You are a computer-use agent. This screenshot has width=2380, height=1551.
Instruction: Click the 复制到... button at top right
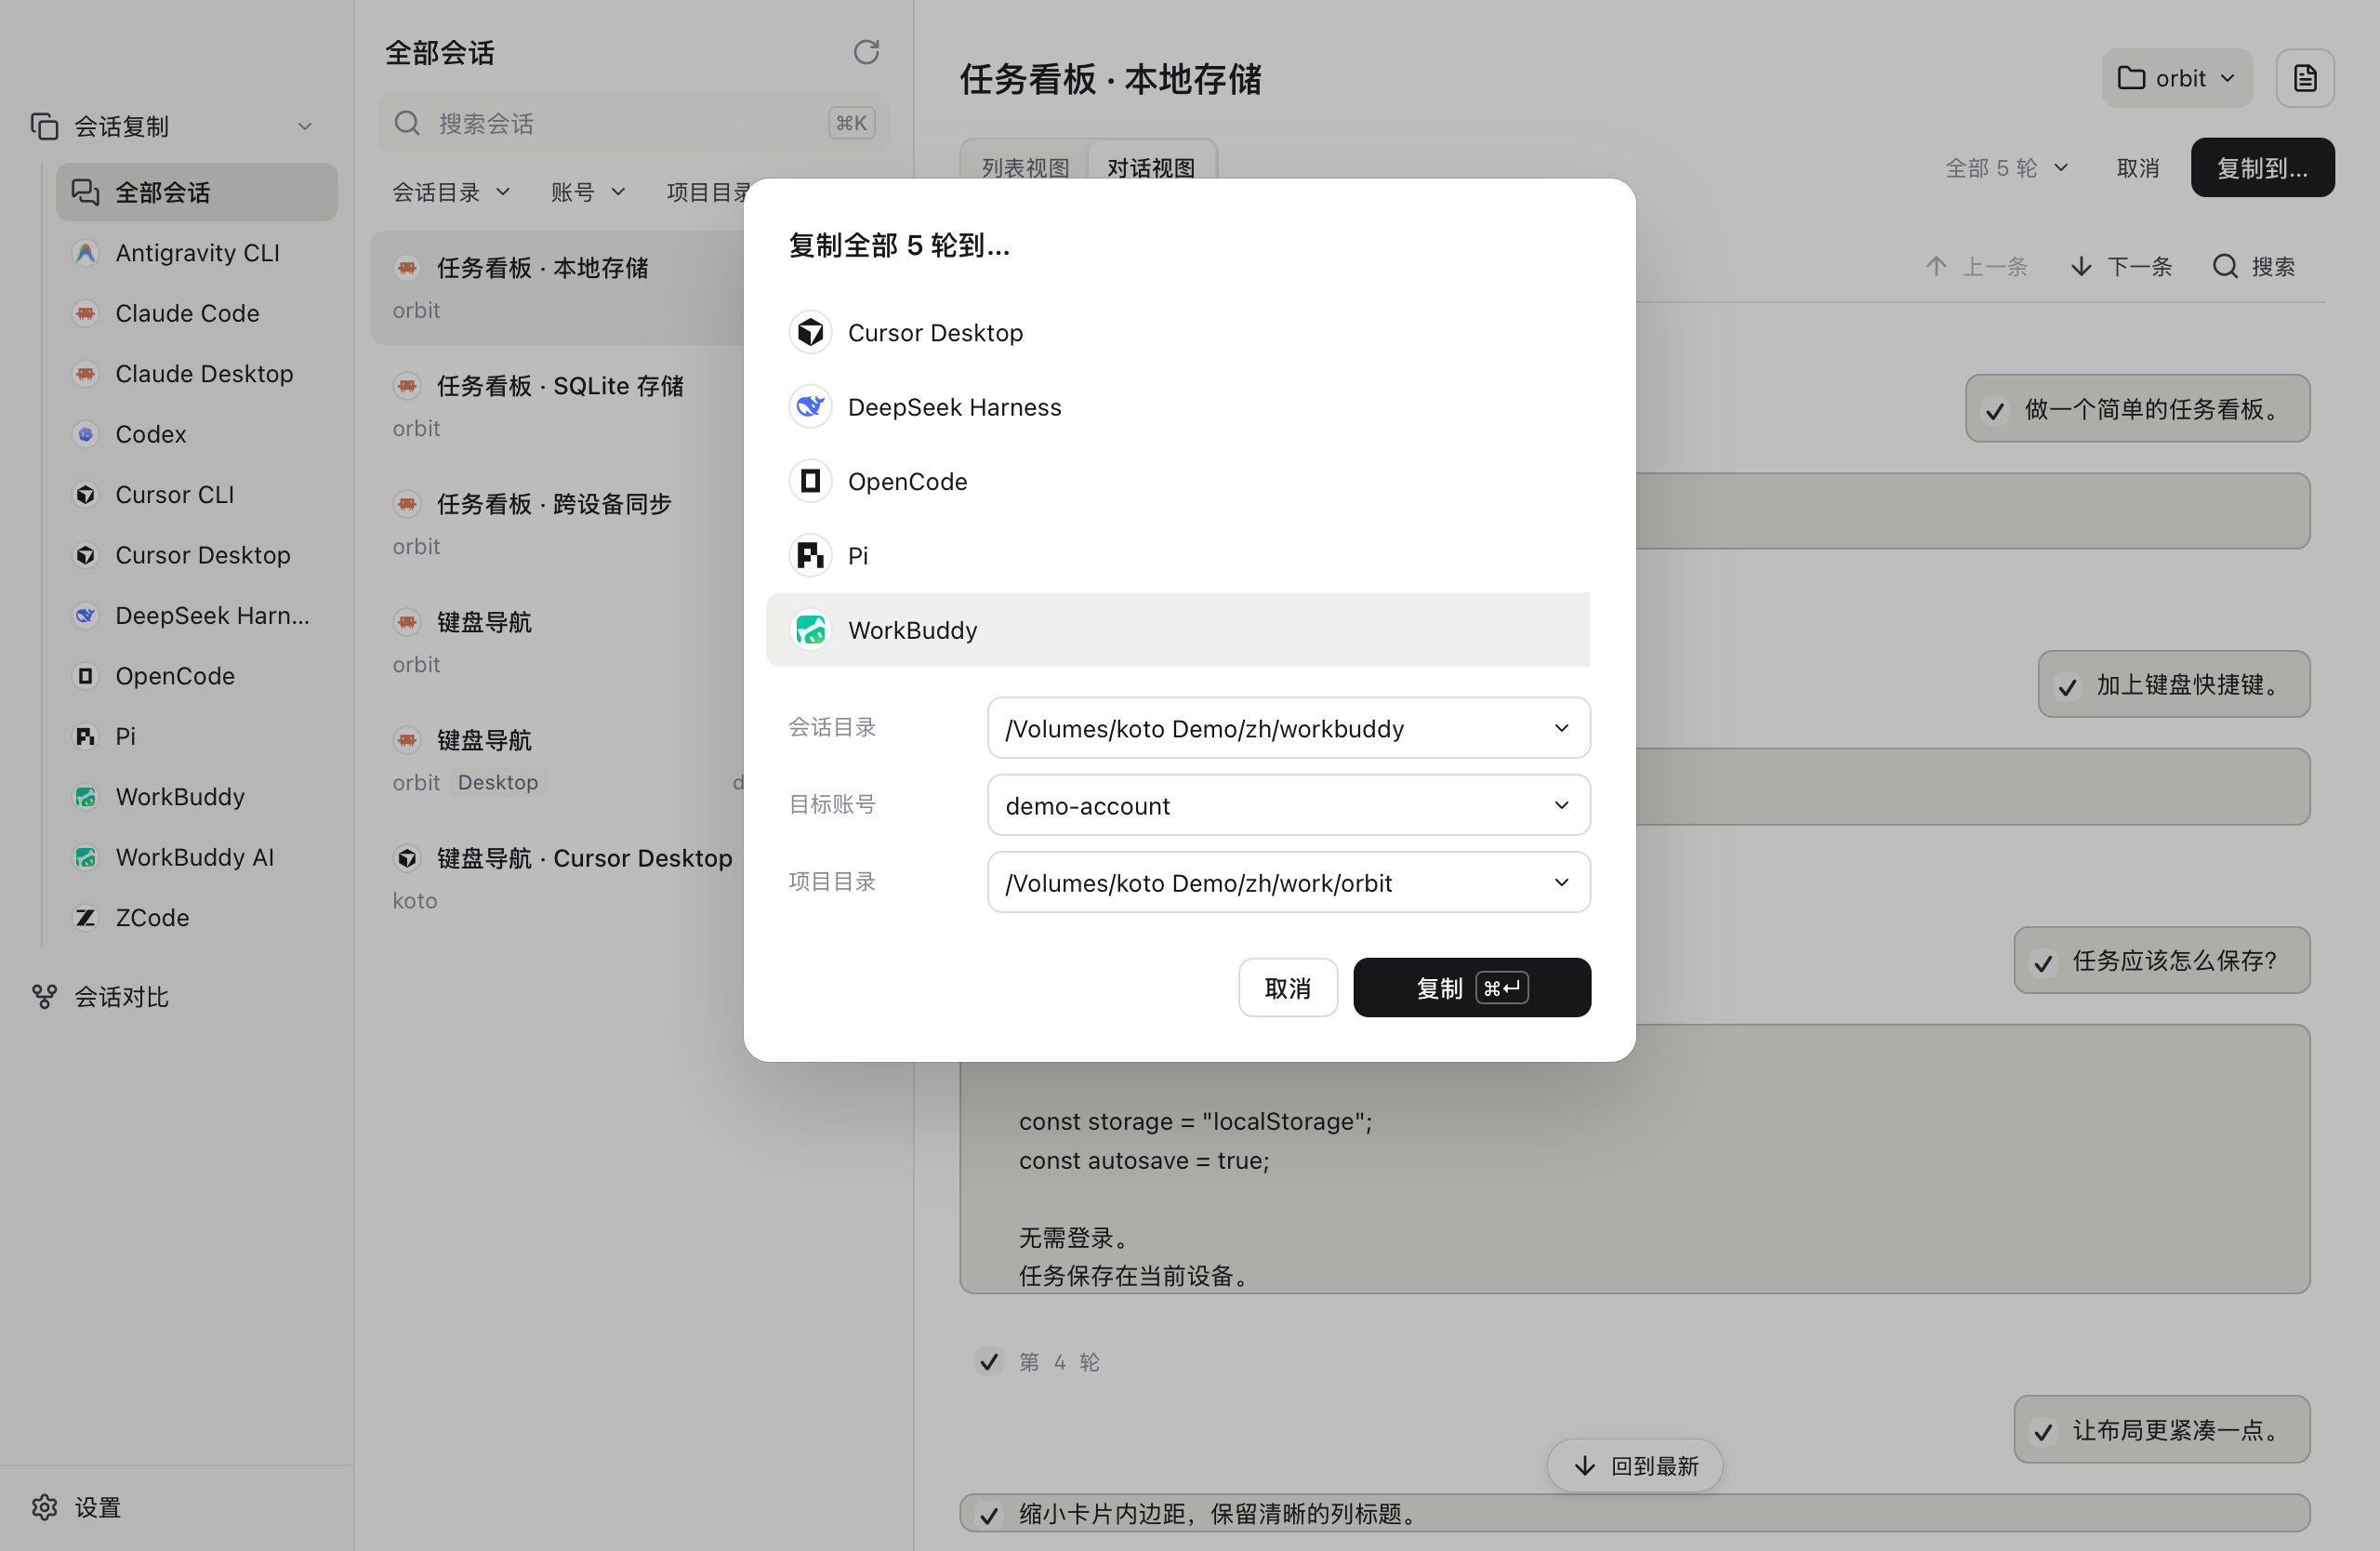pos(2262,168)
